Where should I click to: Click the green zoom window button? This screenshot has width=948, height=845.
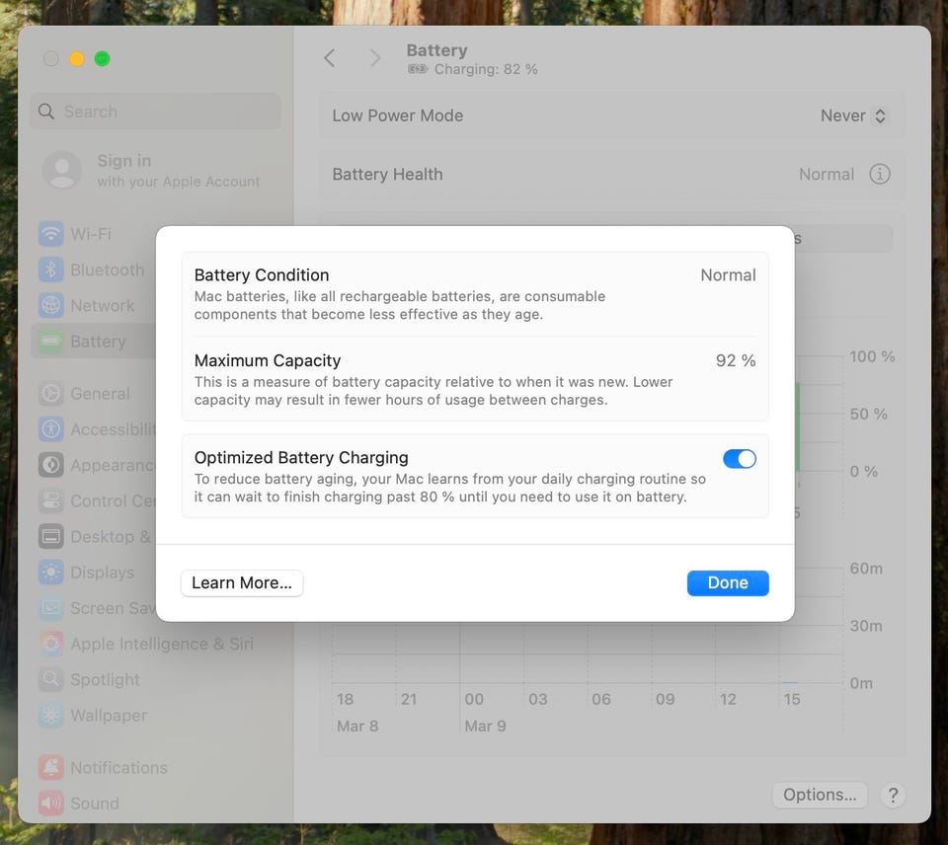pos(102,58)
